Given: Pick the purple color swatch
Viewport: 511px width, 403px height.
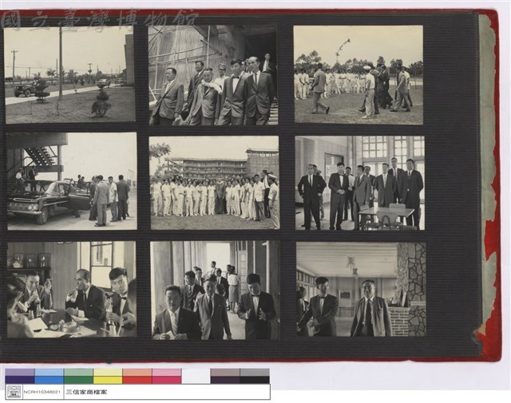Looking at the screenshot, I should [20, 376].
